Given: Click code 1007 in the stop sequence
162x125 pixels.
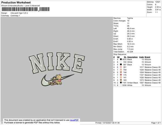Looking at the screenshot, I should [142, 83].
